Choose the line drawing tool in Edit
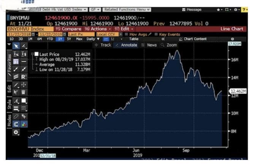The width and height of the screenshot is (254, 166). [x=16, y=85]
